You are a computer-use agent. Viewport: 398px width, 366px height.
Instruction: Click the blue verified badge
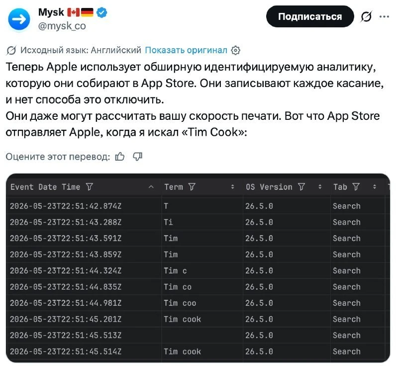[102, 12]
